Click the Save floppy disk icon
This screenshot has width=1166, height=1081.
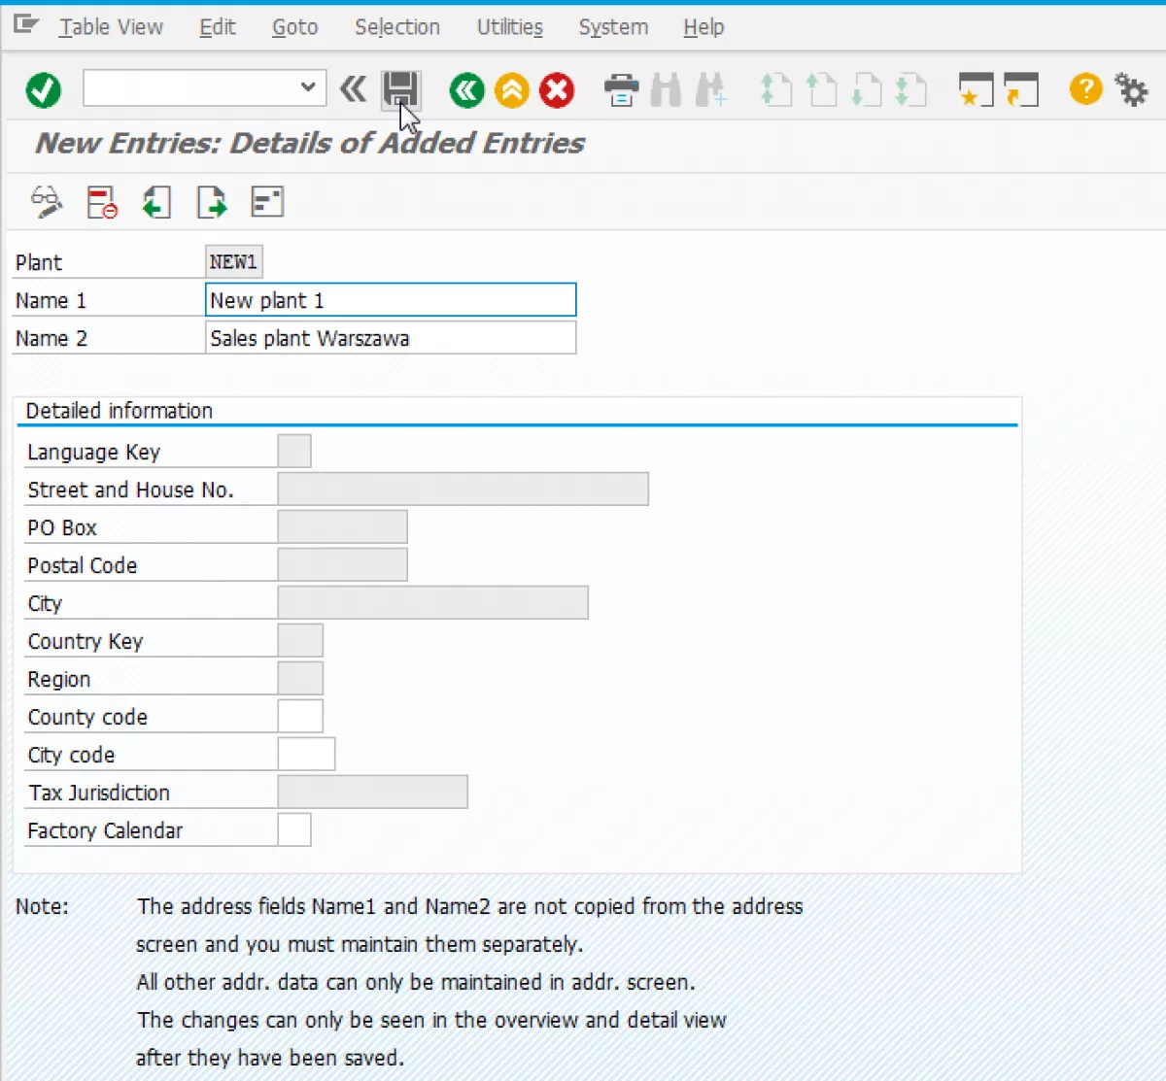tap(400, 90)
